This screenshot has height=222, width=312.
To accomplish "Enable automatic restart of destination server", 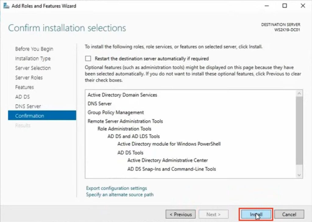I will click(x=88, y=59).
